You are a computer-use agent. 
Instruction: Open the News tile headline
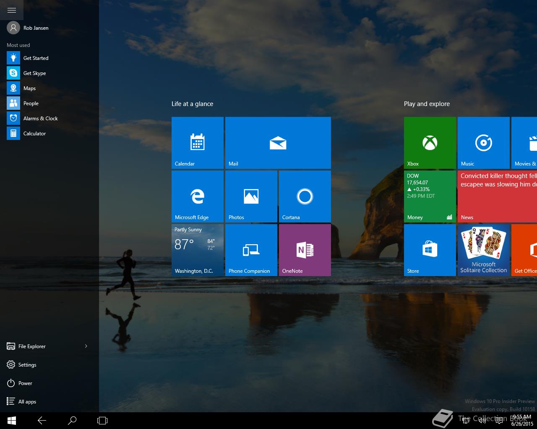click(498, 196)
